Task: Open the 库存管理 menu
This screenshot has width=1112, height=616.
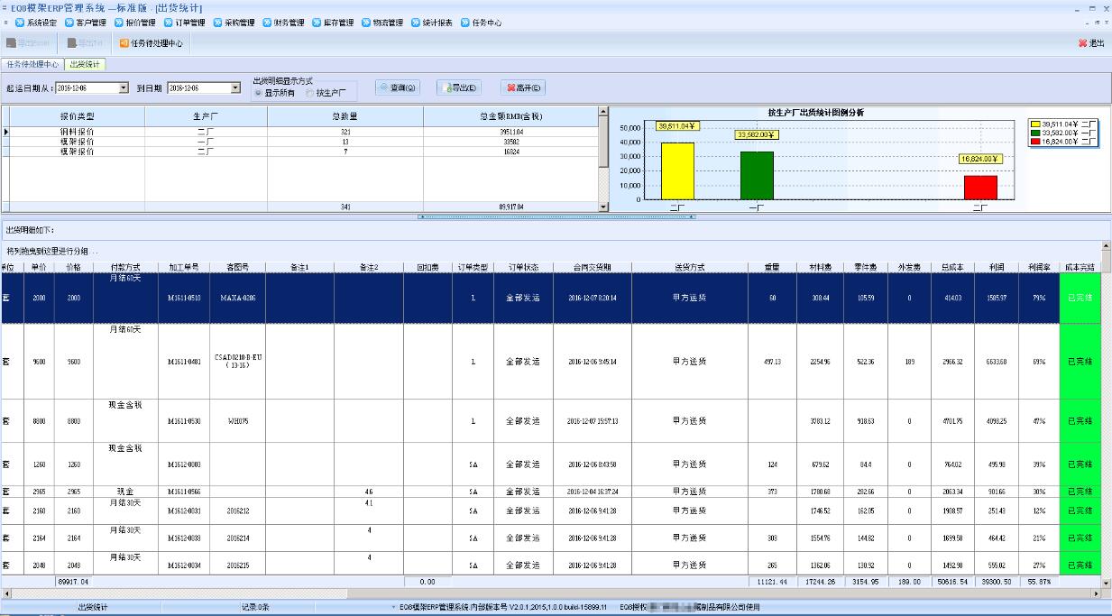Action: (x=334, y=23)
